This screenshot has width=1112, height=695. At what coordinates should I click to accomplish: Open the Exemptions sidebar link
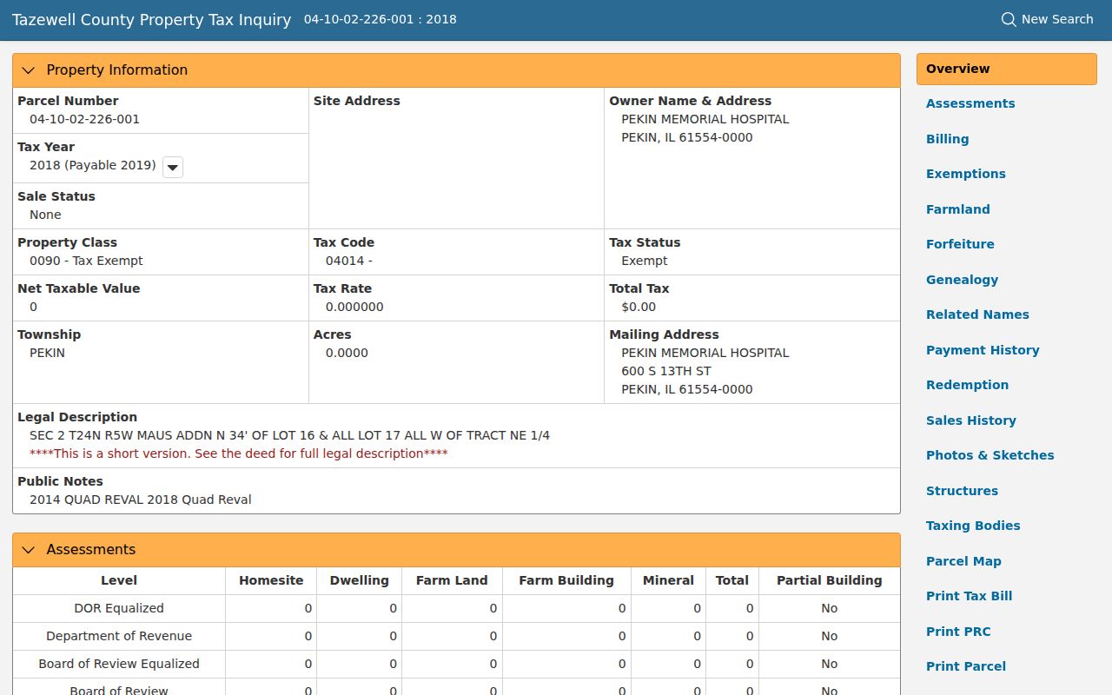965,174
